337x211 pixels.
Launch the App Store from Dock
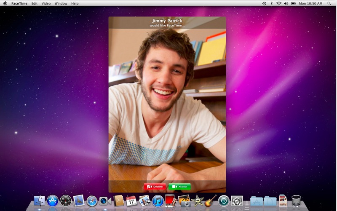53,201
